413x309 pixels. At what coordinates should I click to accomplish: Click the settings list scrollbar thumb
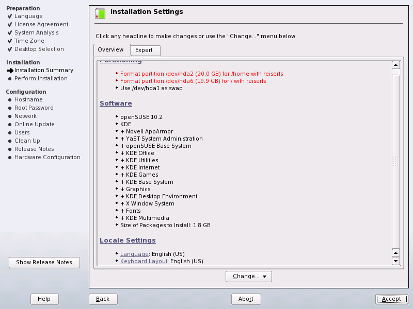pyautogui.click(x=395, y=161)
